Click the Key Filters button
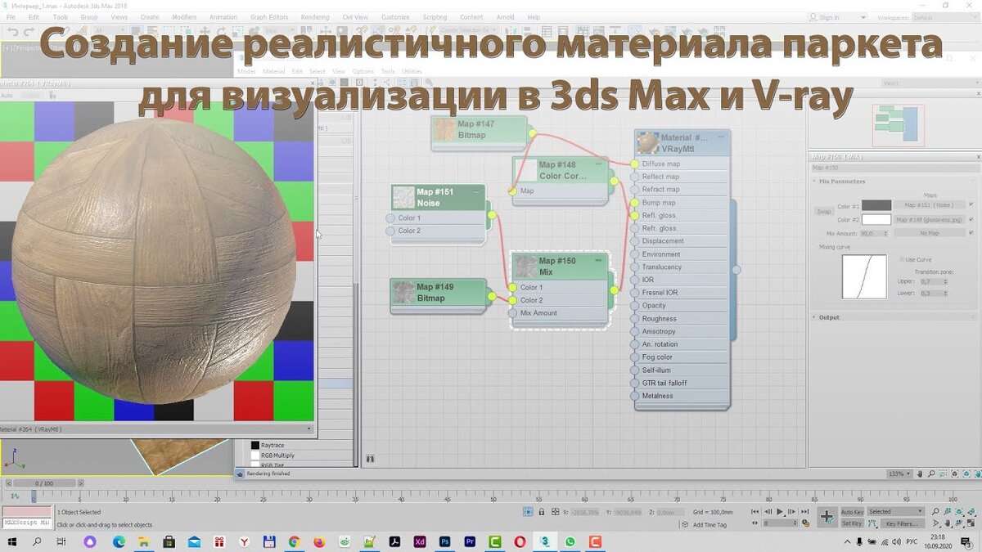 coord(902,523)
